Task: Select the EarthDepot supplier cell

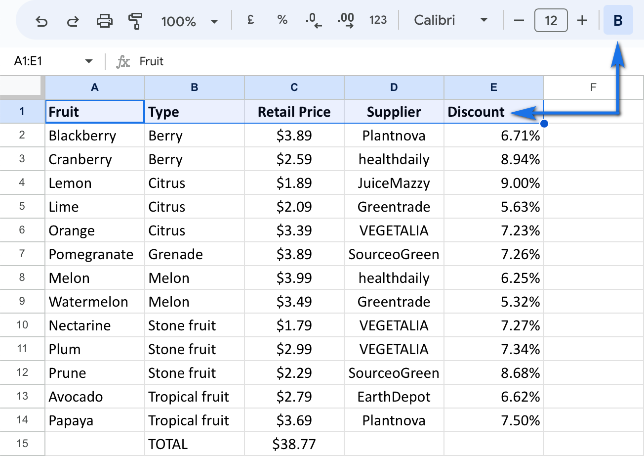Action: pos(394,397)
